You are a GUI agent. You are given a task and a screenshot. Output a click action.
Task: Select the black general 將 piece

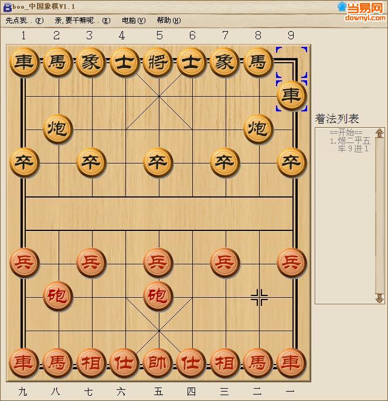pos(157,62)
